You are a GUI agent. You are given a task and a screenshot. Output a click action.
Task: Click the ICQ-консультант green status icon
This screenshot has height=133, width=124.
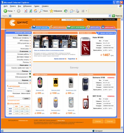[x=30, y=74]
